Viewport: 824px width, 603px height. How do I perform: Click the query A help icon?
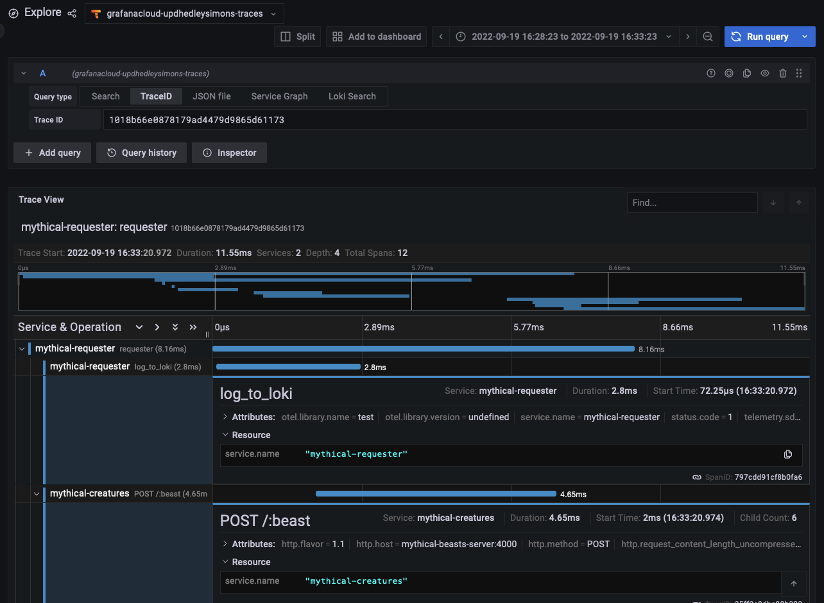(711, 73)
